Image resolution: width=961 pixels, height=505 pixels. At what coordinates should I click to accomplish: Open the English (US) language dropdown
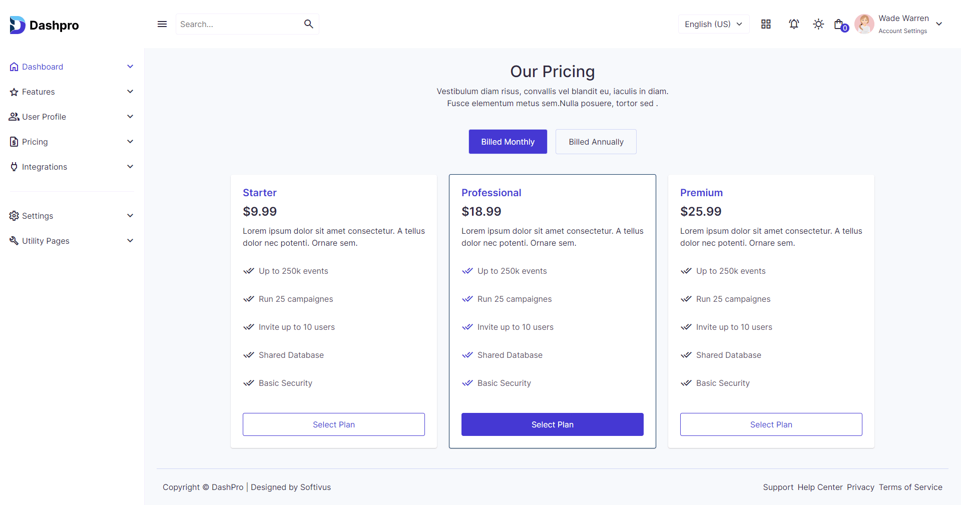tap(713, 24)
